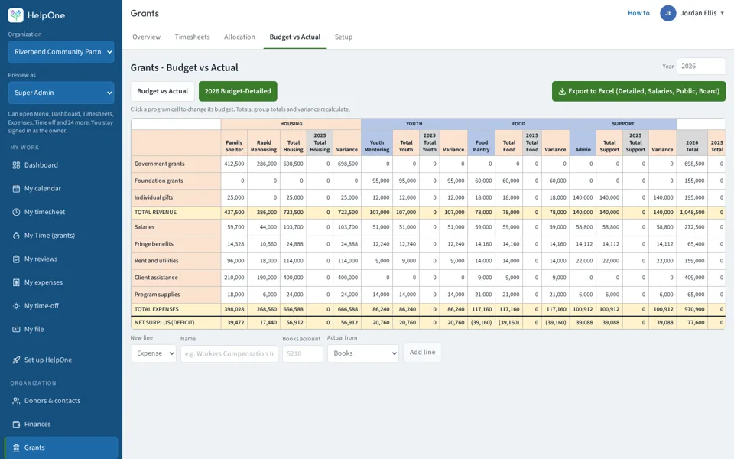This screenshot has height=459, width=734.
Task: Open My reviews clipboard icon
Action: 16,259
